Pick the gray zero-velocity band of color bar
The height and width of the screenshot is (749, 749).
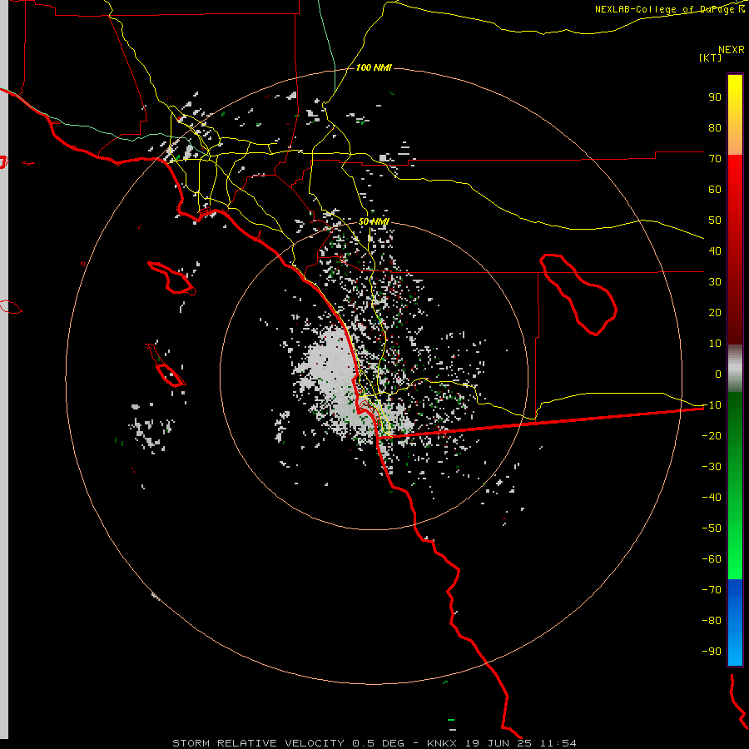pos(735,369)
